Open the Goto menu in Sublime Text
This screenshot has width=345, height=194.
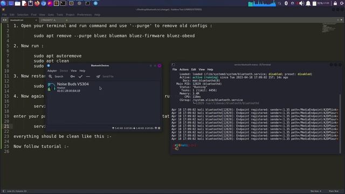click(51, 15)
